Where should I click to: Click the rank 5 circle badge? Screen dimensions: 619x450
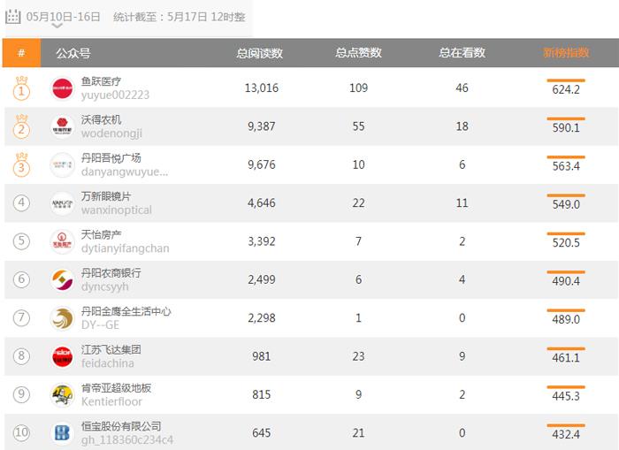[x=21, y=241]
